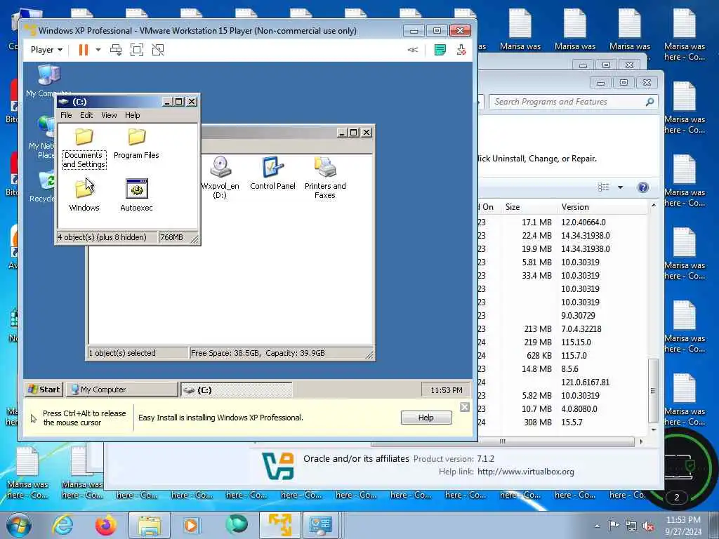Open the Autoexec file icon
The width and height of the screenshot is (719, 539).
click(x=136, y=195)
